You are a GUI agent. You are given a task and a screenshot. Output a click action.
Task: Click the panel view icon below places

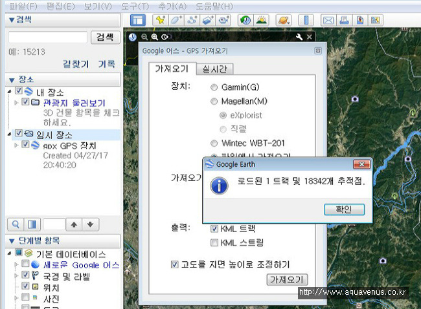point(32,224)
